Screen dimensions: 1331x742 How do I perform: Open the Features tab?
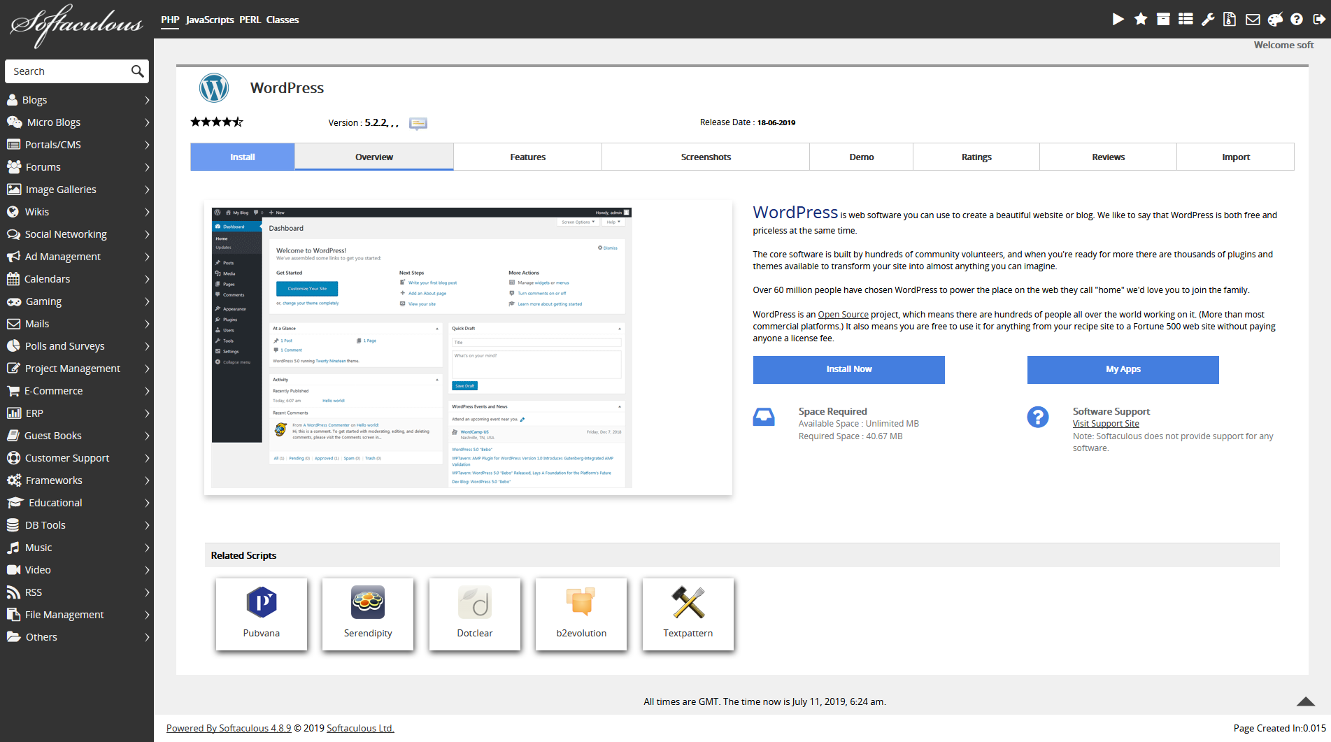coord(527,157)
